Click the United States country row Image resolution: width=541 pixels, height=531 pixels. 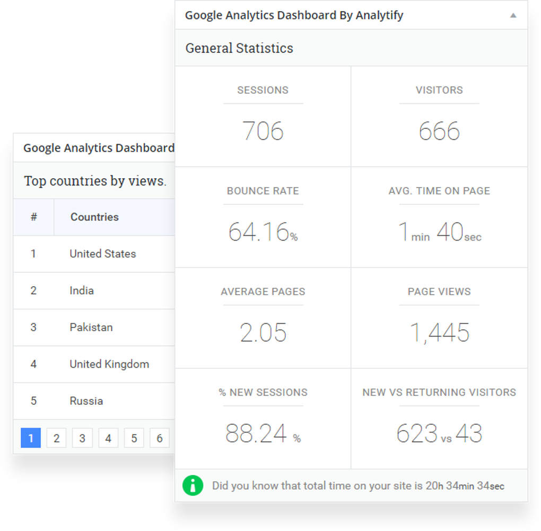point(102,254)
